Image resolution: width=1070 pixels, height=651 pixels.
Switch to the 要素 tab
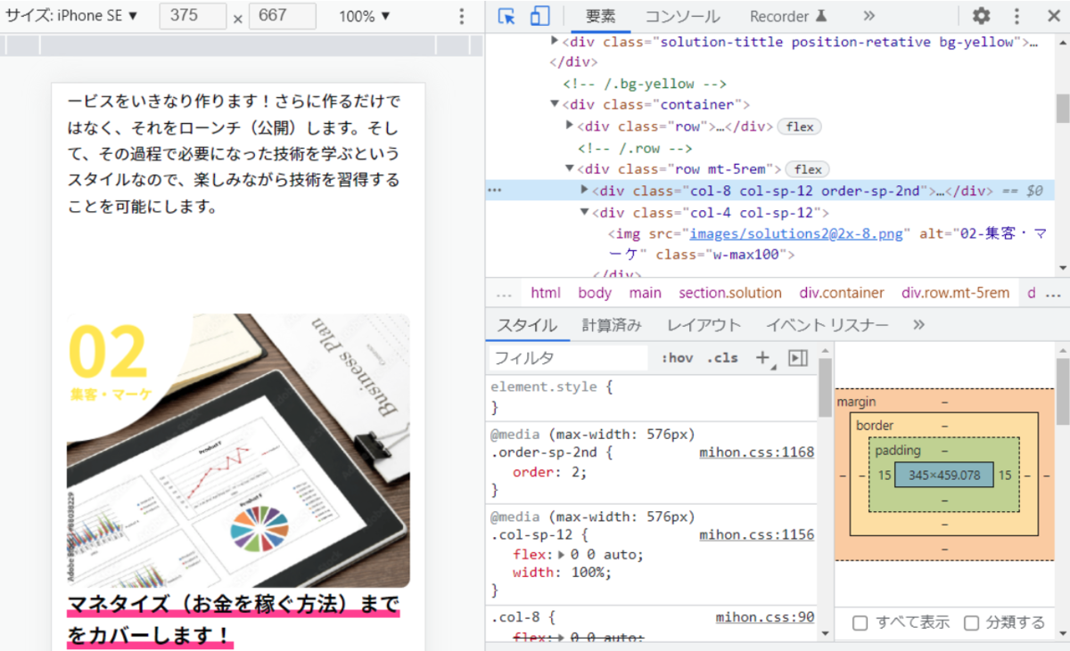(601, 16)
